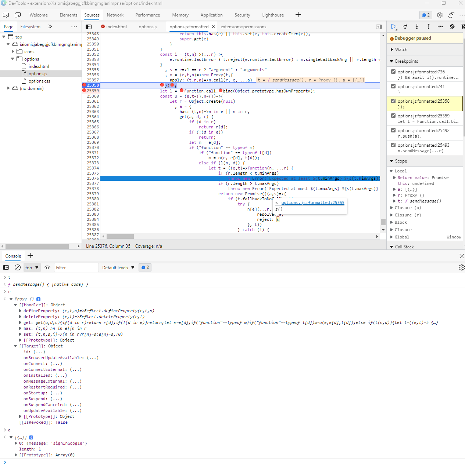The width and height of the screenshot is (465, 467).
Task: Open the index.html file tab
Action: click(116, 27)
